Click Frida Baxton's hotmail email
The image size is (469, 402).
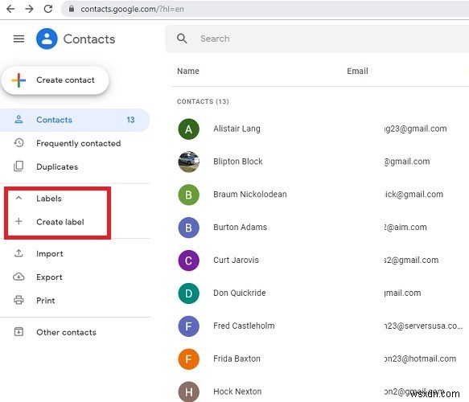(x=420, y=359)
